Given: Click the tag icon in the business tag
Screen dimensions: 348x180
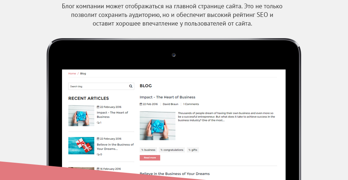Looking at the screenshot, I should click(142, 150).
